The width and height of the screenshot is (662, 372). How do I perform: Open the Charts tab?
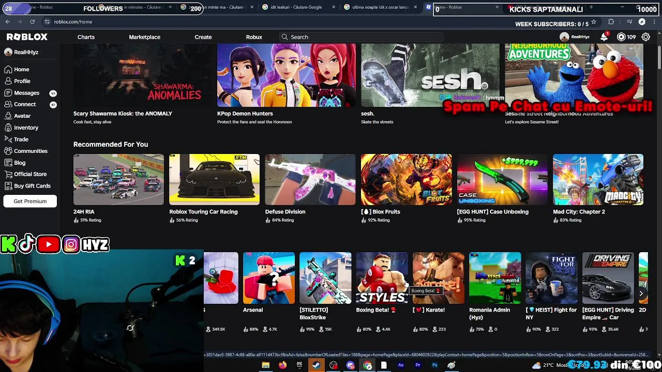pyautogui.click(x=86, y=37)
